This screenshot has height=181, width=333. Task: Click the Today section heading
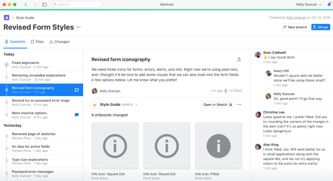click(9, 55)
